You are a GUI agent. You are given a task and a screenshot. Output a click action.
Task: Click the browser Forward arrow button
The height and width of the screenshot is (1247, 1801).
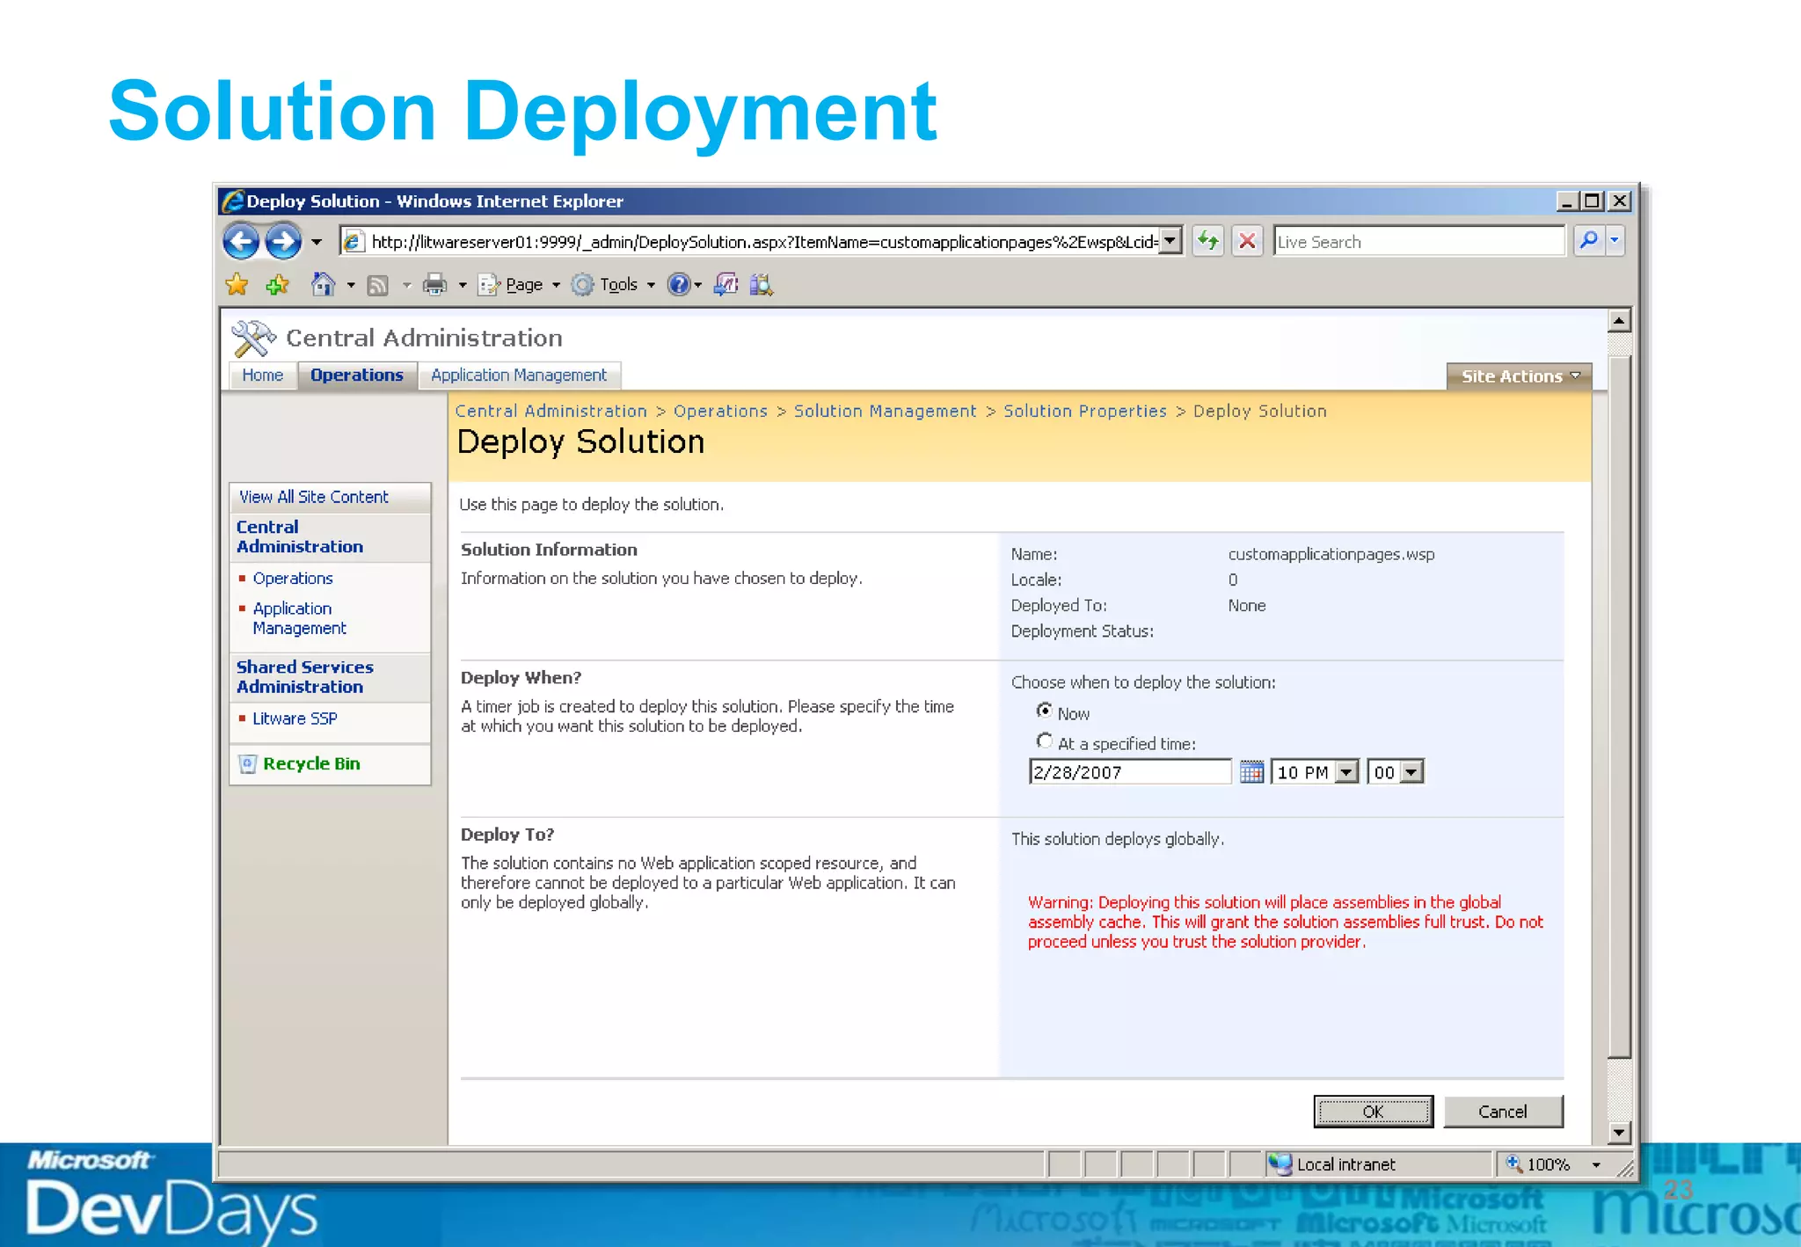(282, 241)
